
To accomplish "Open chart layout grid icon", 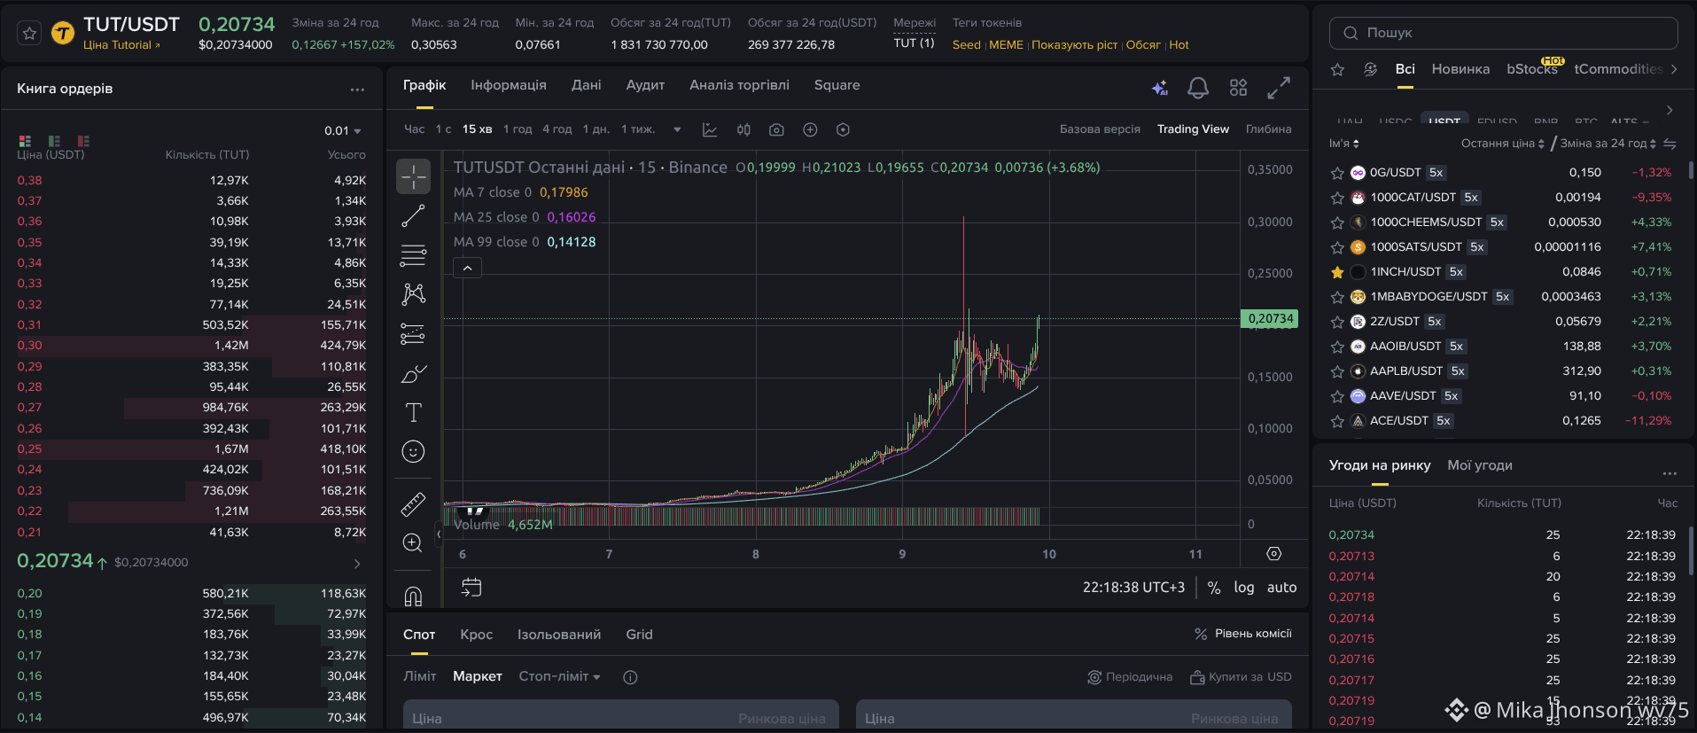I will (x=1238, y=87).
